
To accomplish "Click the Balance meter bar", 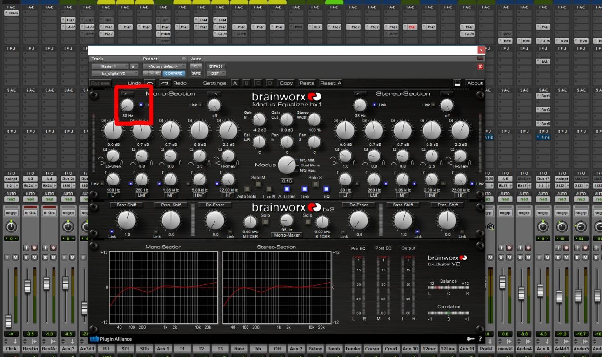I will [x=448, y=287].
